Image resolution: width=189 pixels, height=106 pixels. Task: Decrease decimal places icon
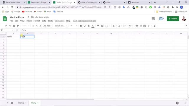41,26
